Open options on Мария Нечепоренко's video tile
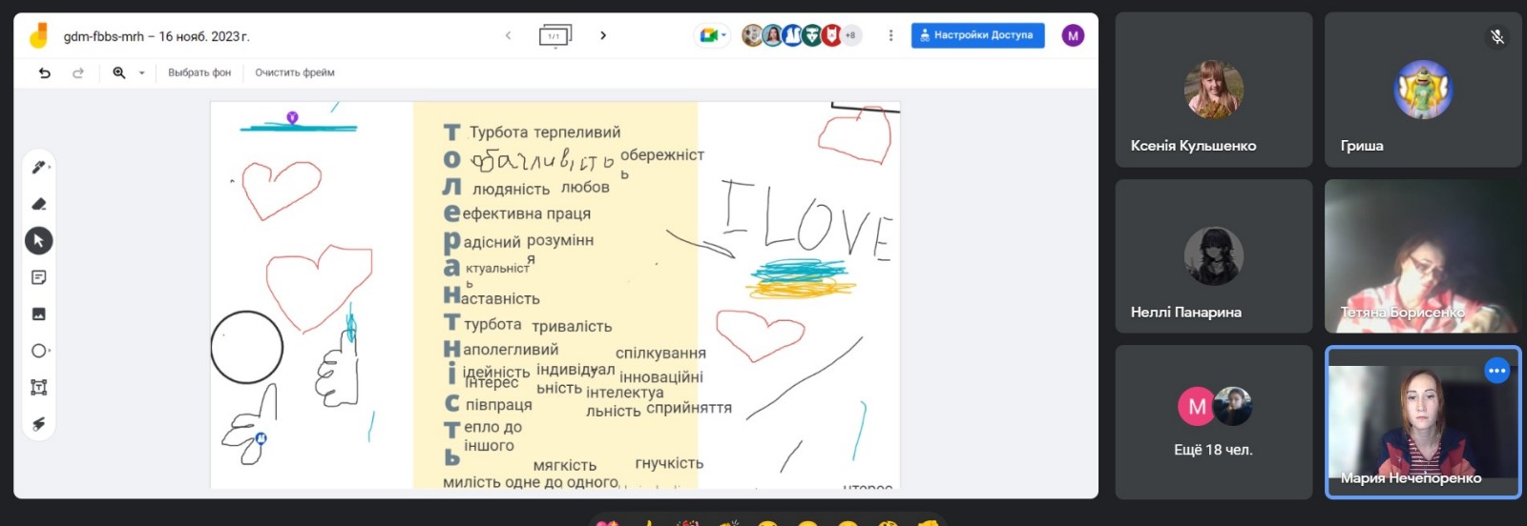Screen dimensions: 1527x526 click(1496, 371)
